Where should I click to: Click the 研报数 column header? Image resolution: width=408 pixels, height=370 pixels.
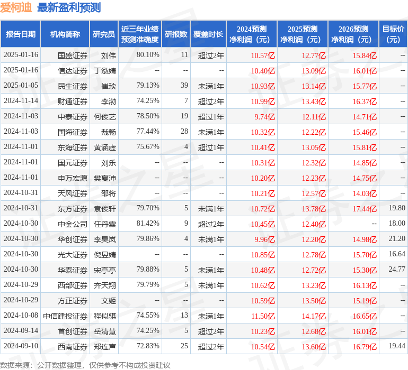[176, 34]
